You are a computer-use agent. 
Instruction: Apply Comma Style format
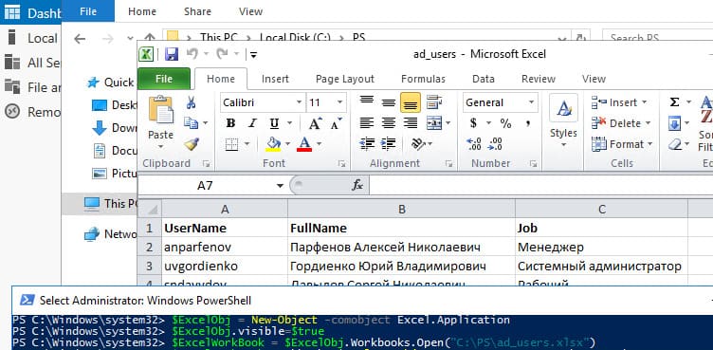pyautogui.click(x=528, y=123)
